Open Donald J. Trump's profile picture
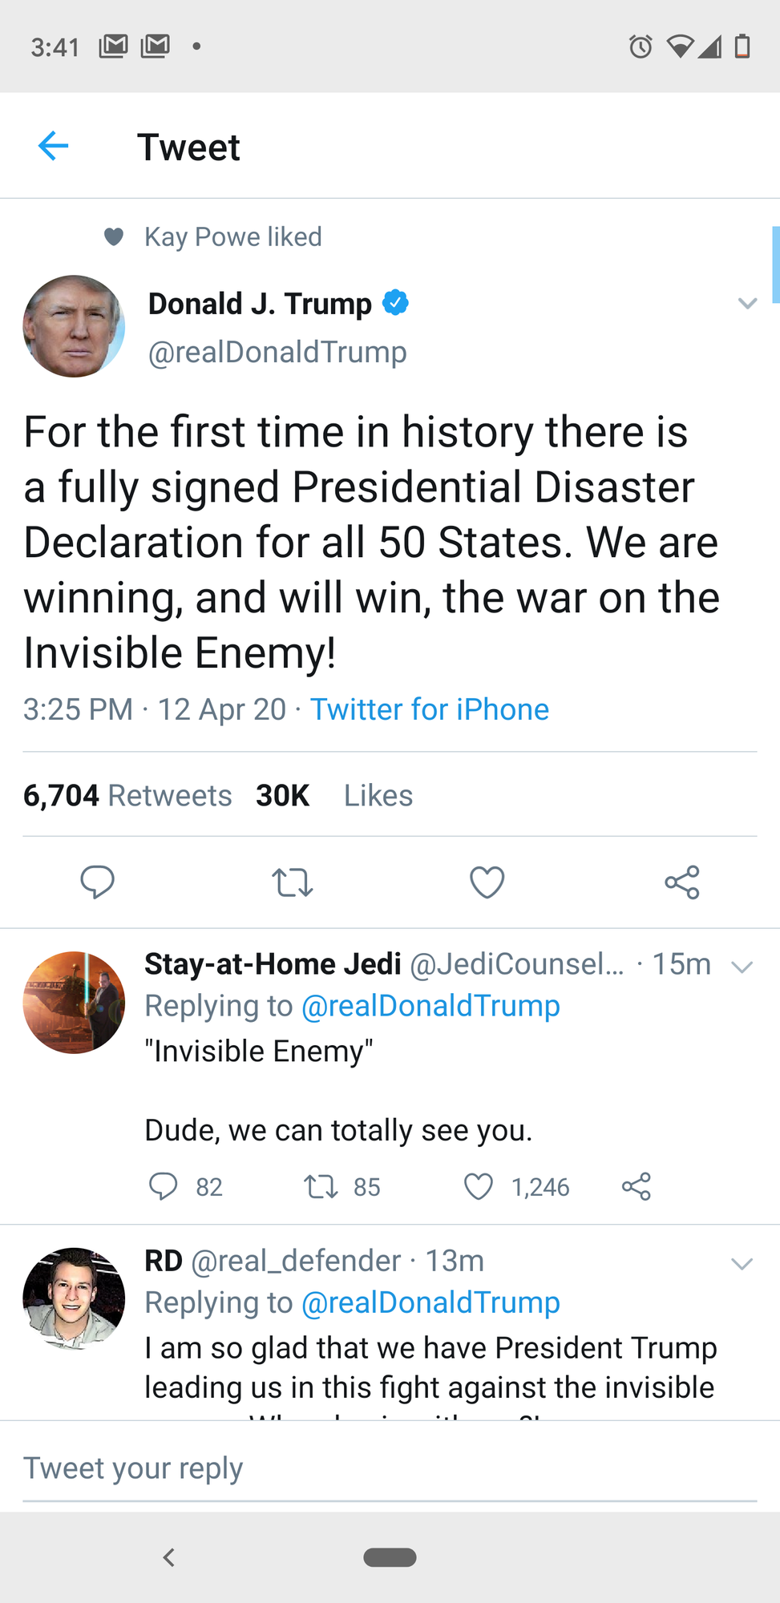The height and width of the screenshot is (1603, 780). click(x=74, y=326)
